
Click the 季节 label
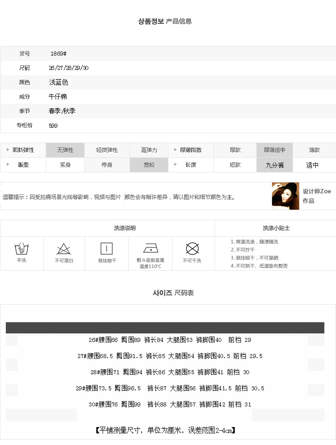[x=24, y=111]
